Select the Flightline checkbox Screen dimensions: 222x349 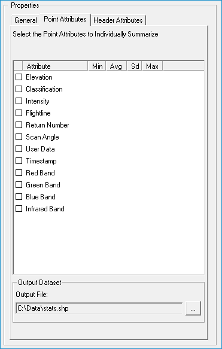coord(19,113)
